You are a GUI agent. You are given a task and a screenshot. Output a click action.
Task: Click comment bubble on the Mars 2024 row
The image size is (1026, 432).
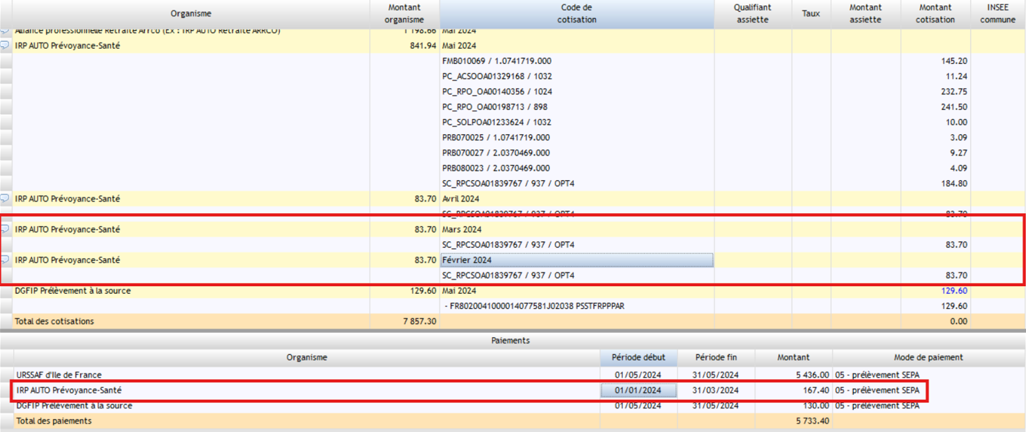pos(6,230)
